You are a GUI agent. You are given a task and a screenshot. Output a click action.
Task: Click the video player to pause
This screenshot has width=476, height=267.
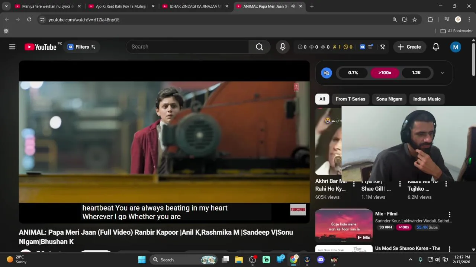[x=164, y=142]
